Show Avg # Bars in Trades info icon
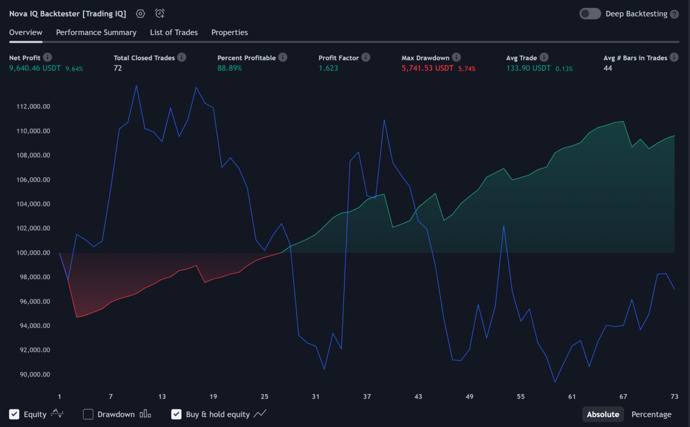Viewport: 690px width, 427px height. [x=675, y=57]
